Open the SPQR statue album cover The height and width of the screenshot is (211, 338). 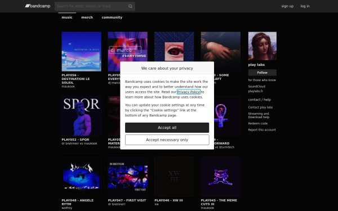pos(81,116)
